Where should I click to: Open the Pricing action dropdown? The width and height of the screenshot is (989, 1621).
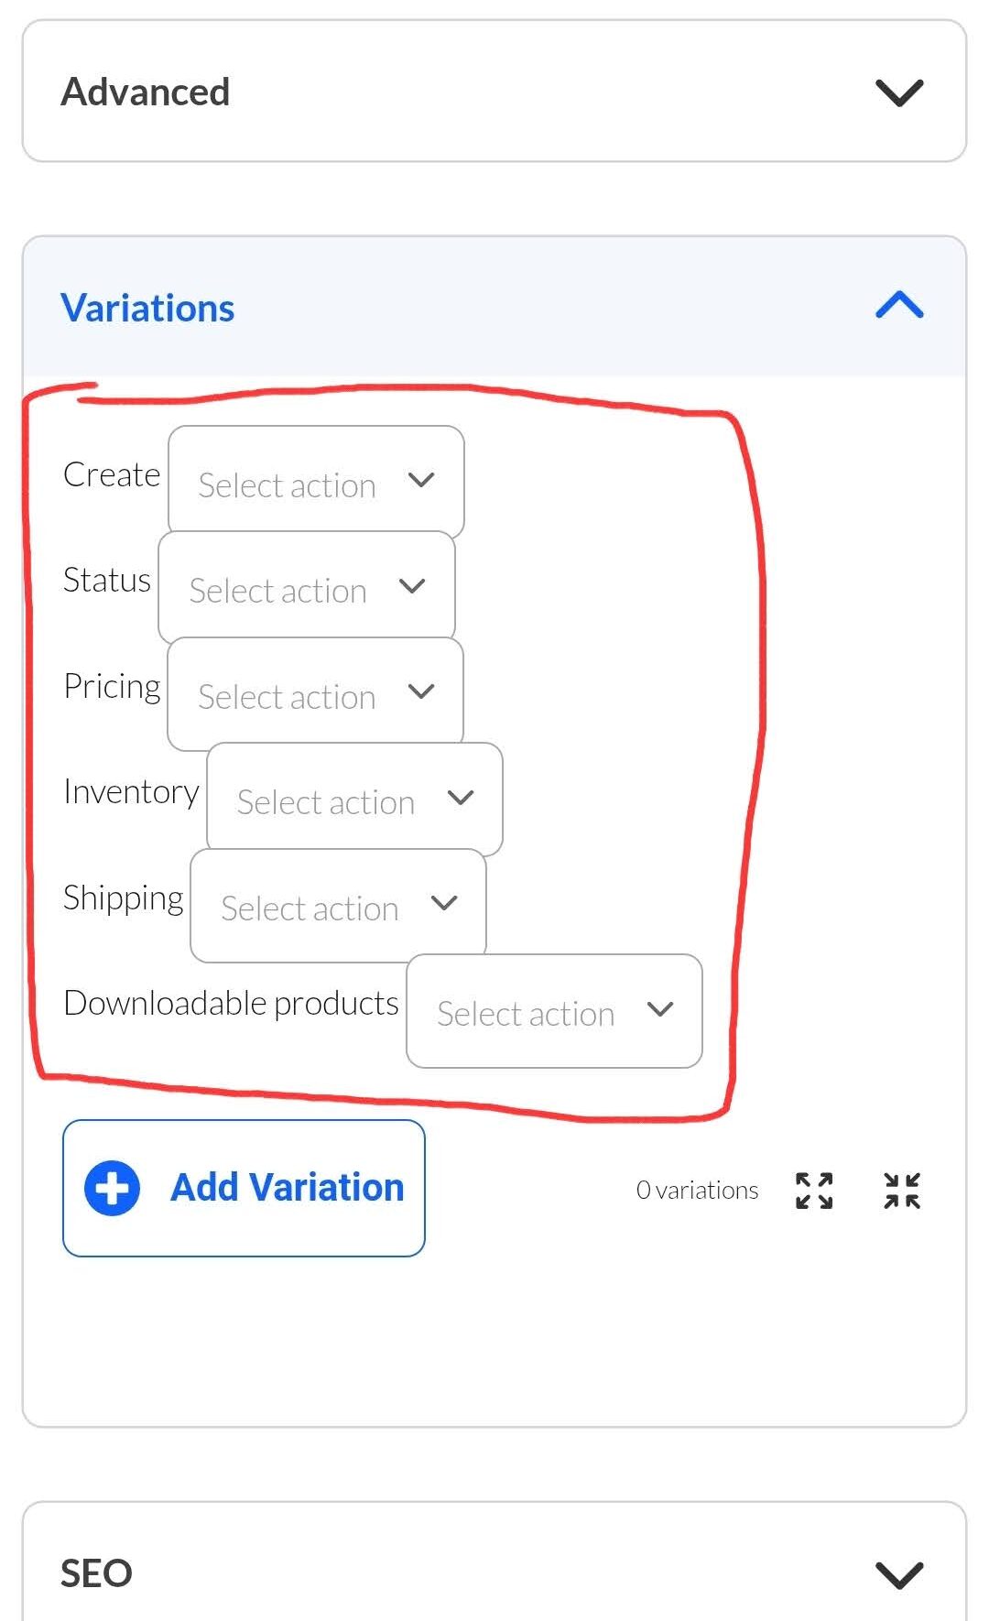[x=316, y=694]
